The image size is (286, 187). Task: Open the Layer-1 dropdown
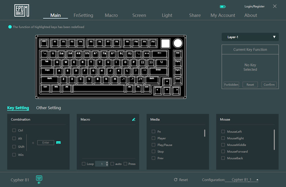click(250, 37)
